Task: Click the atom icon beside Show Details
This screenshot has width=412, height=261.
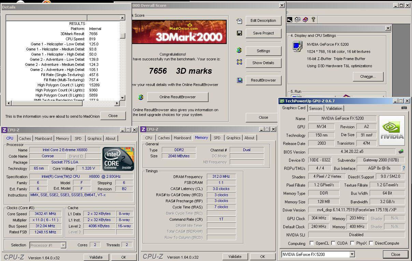Action: (239, 62)
